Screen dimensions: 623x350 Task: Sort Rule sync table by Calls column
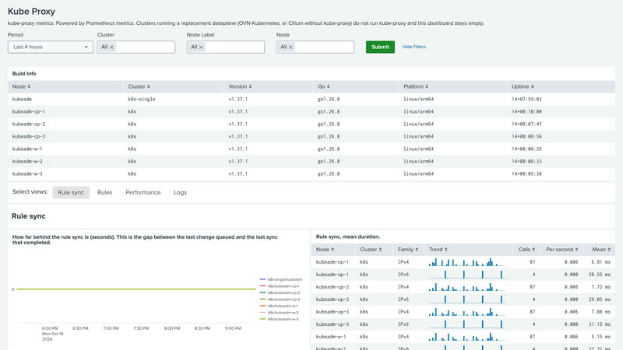[527, 250]
